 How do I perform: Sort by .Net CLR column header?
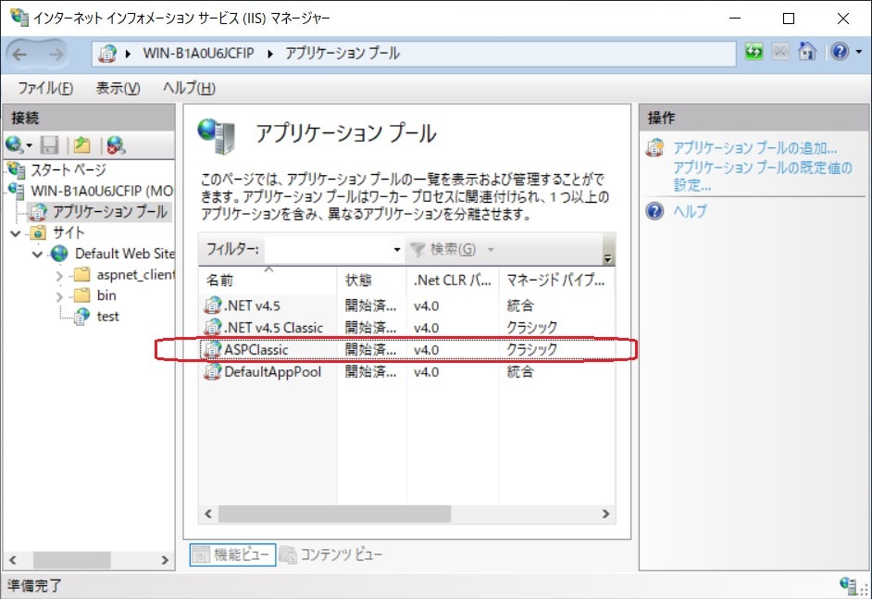coord(453,280)
